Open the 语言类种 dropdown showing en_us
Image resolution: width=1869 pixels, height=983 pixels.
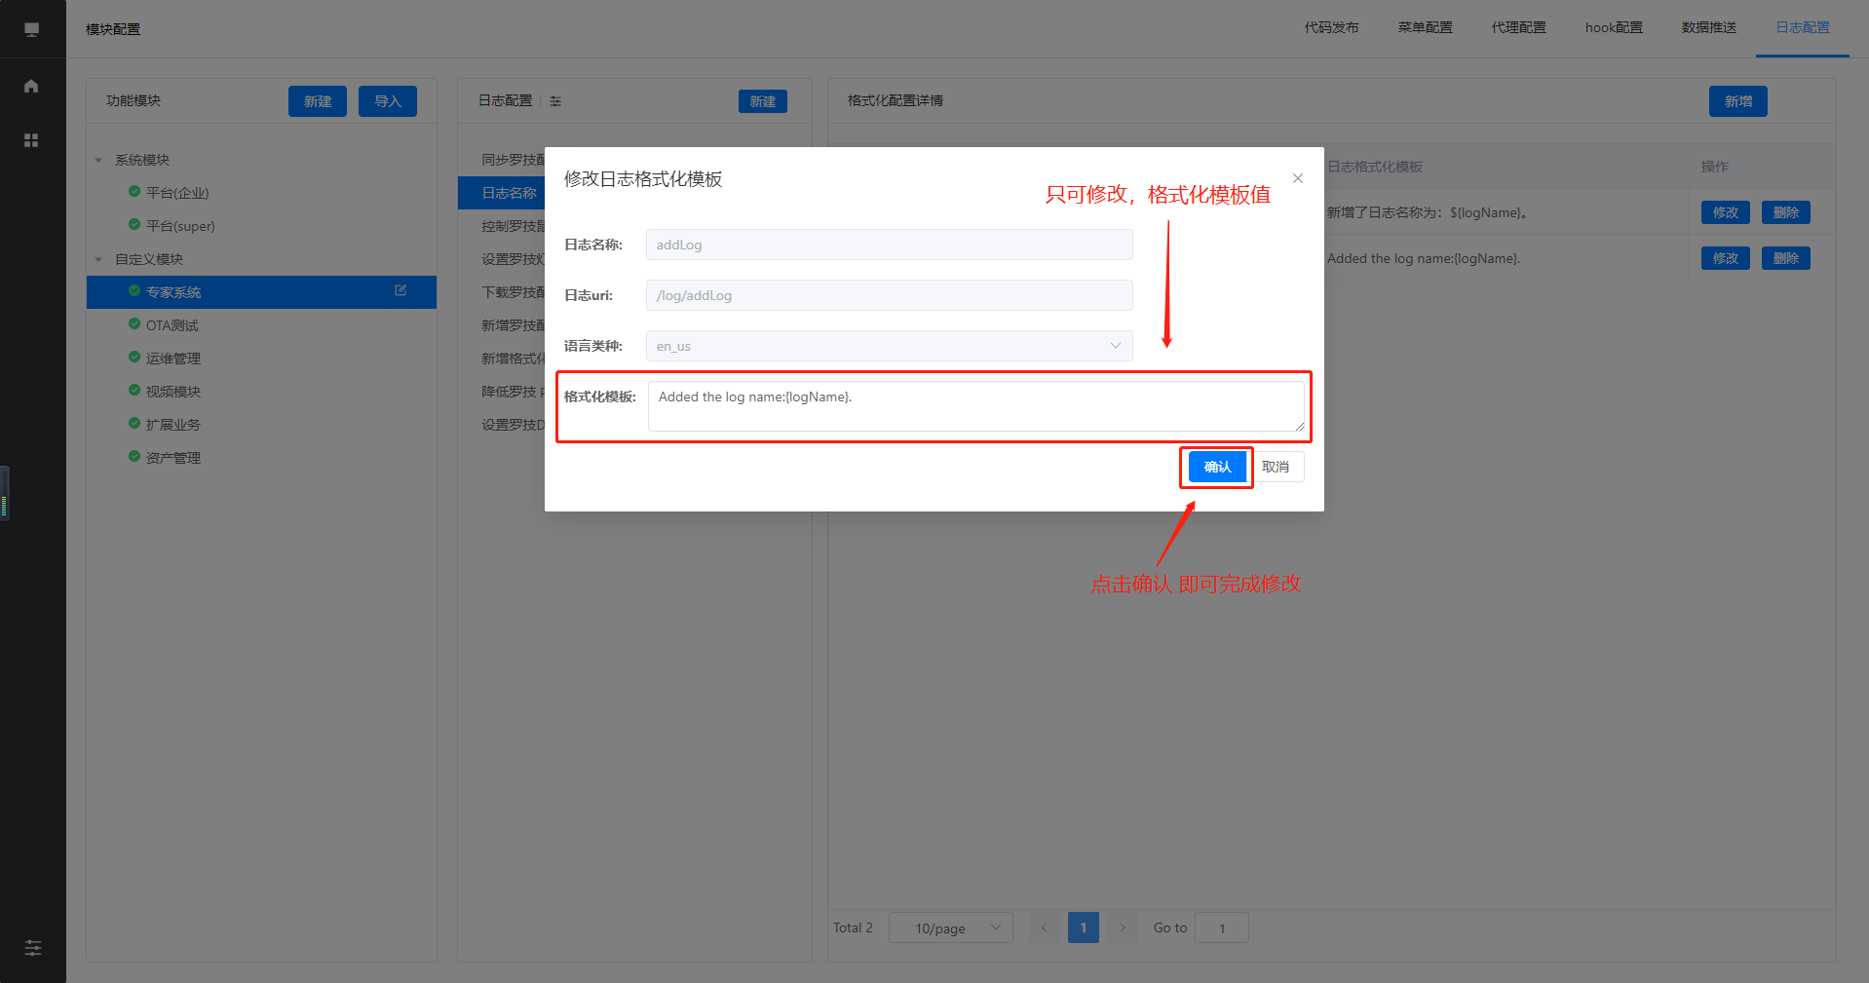point(890,346)
